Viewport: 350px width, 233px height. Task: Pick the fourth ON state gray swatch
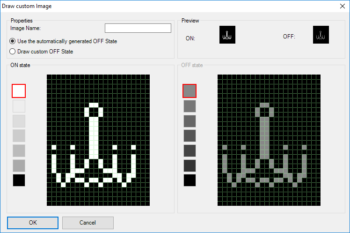tap(19, 135)
